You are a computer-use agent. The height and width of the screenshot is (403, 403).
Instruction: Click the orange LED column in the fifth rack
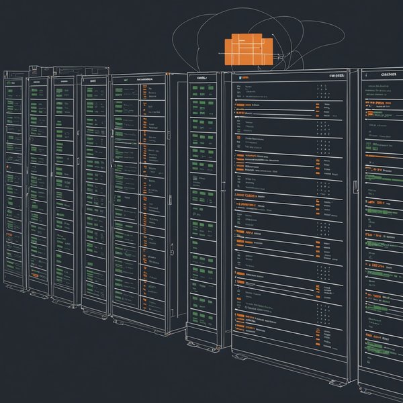tap(144, 201)
